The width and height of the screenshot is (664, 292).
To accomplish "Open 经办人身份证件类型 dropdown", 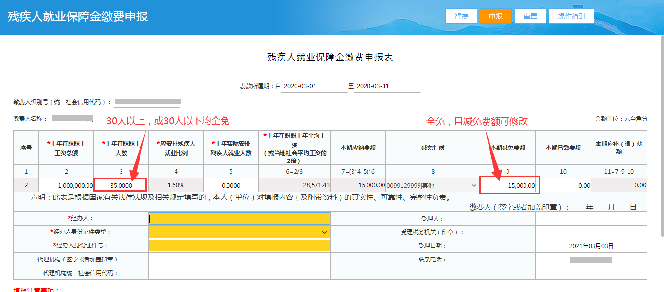I will [239, 232].
